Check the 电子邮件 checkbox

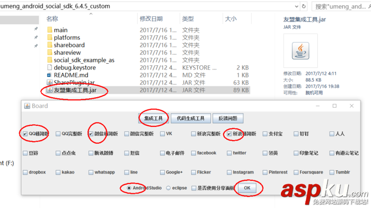pyautogui.click(x=162, y=153)
